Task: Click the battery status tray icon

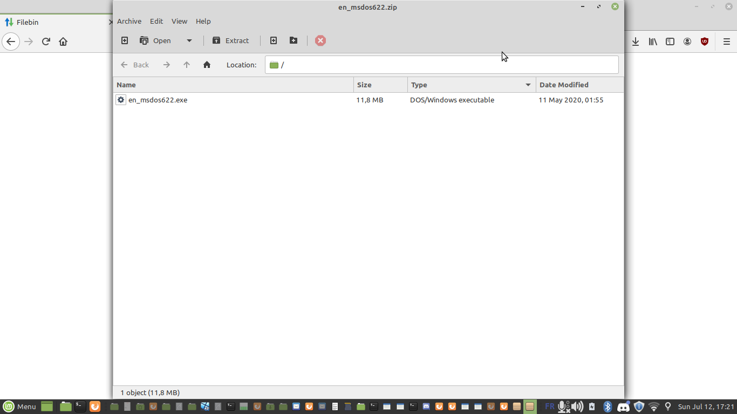Action: [x=592, y=406]
